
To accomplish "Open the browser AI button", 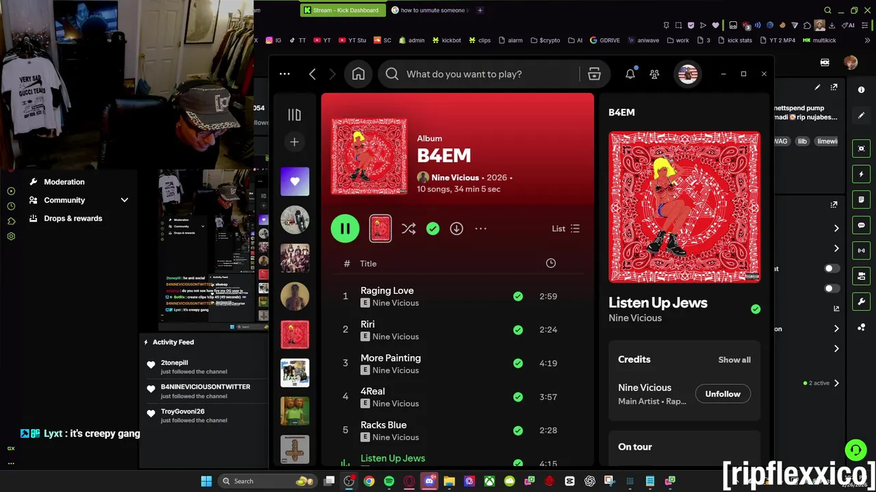I will [x=849, y=25].
